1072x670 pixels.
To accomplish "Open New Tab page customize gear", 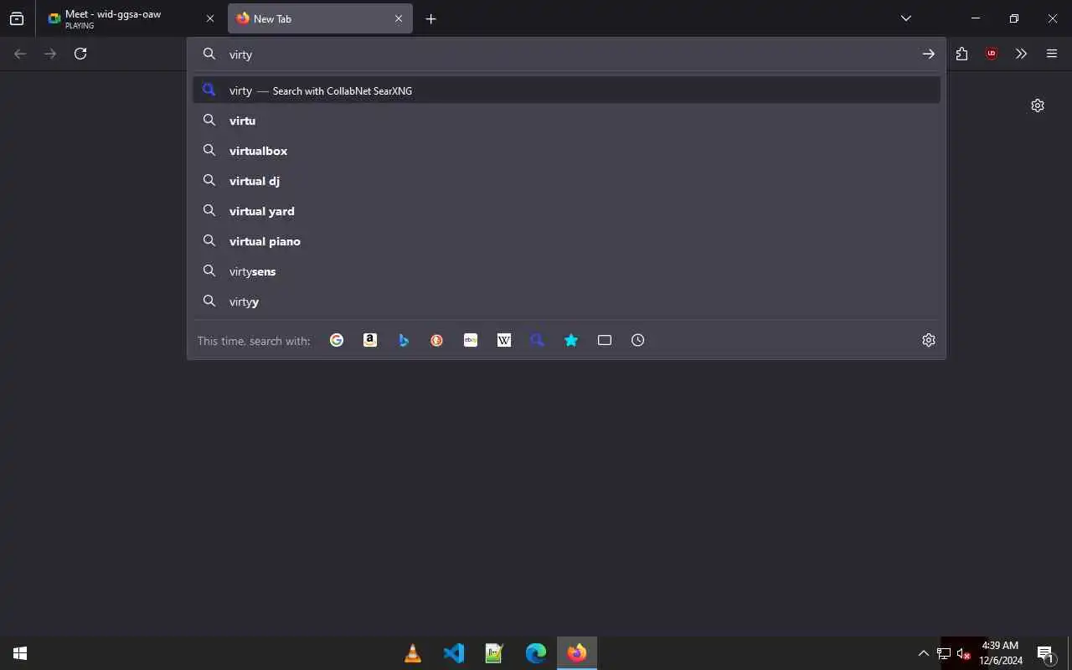I will [1038, 106].
